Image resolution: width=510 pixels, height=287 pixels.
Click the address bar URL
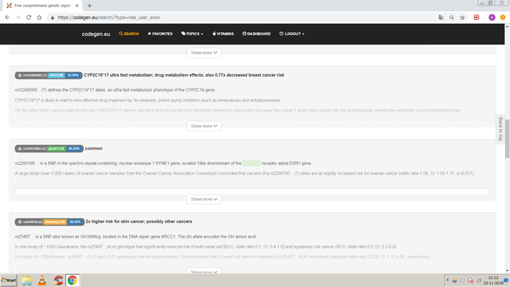pyautogui.click(x=109, y=18)
